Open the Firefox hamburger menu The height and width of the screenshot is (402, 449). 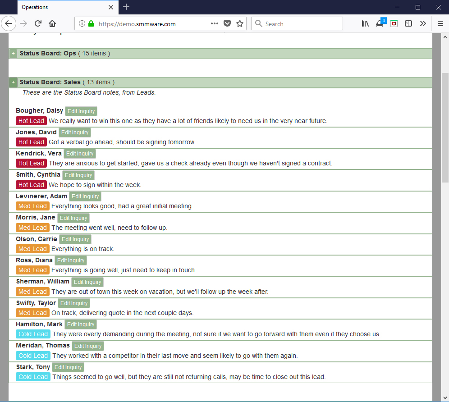pyautogui.click(x=440, y=23)
